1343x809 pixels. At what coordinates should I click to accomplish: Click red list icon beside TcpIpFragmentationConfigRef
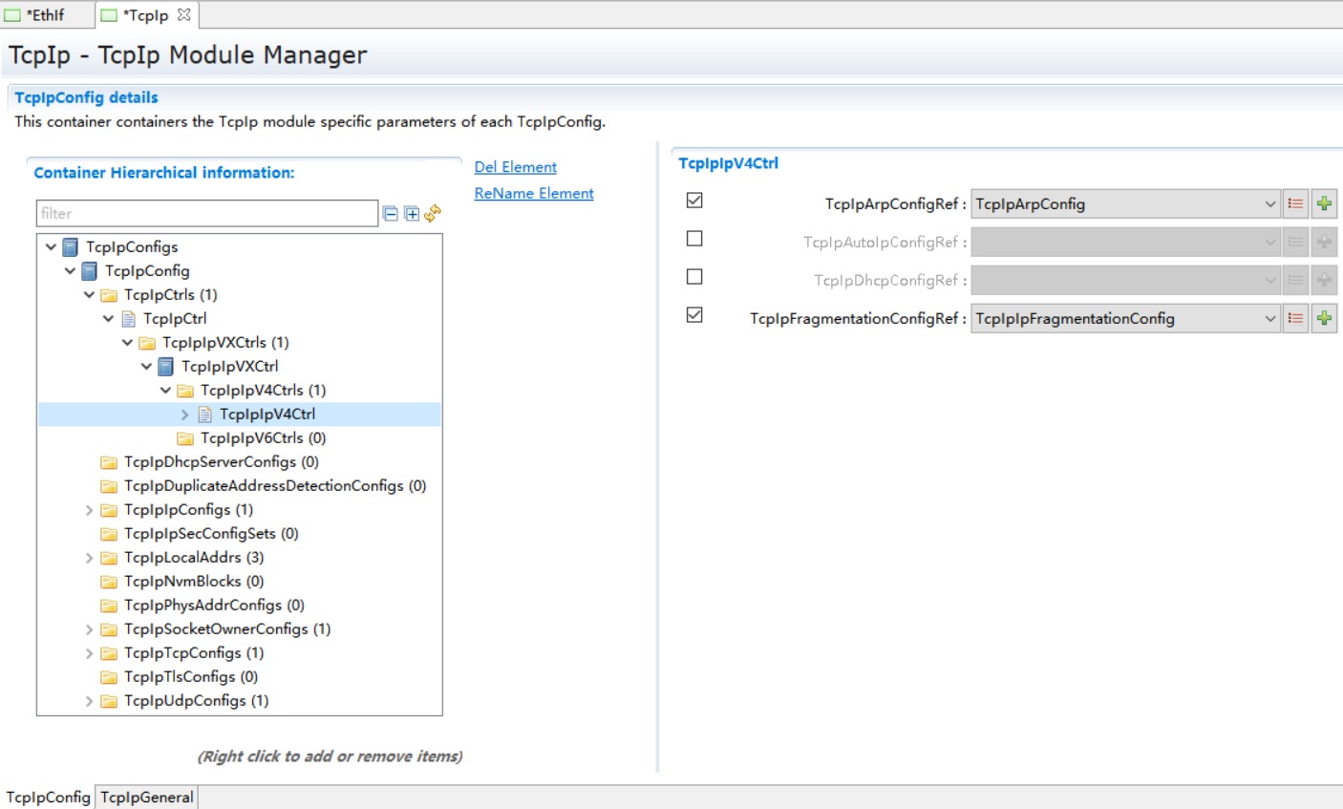(1295, 318)
